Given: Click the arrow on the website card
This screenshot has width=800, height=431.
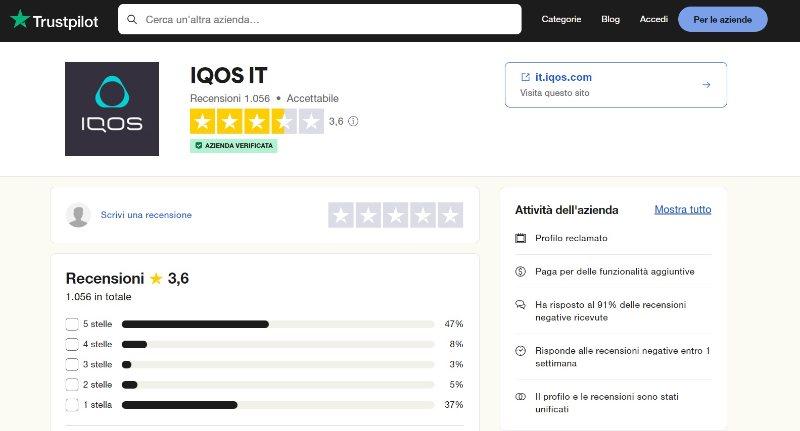Looking at the screenshot, I should point(706,85).
